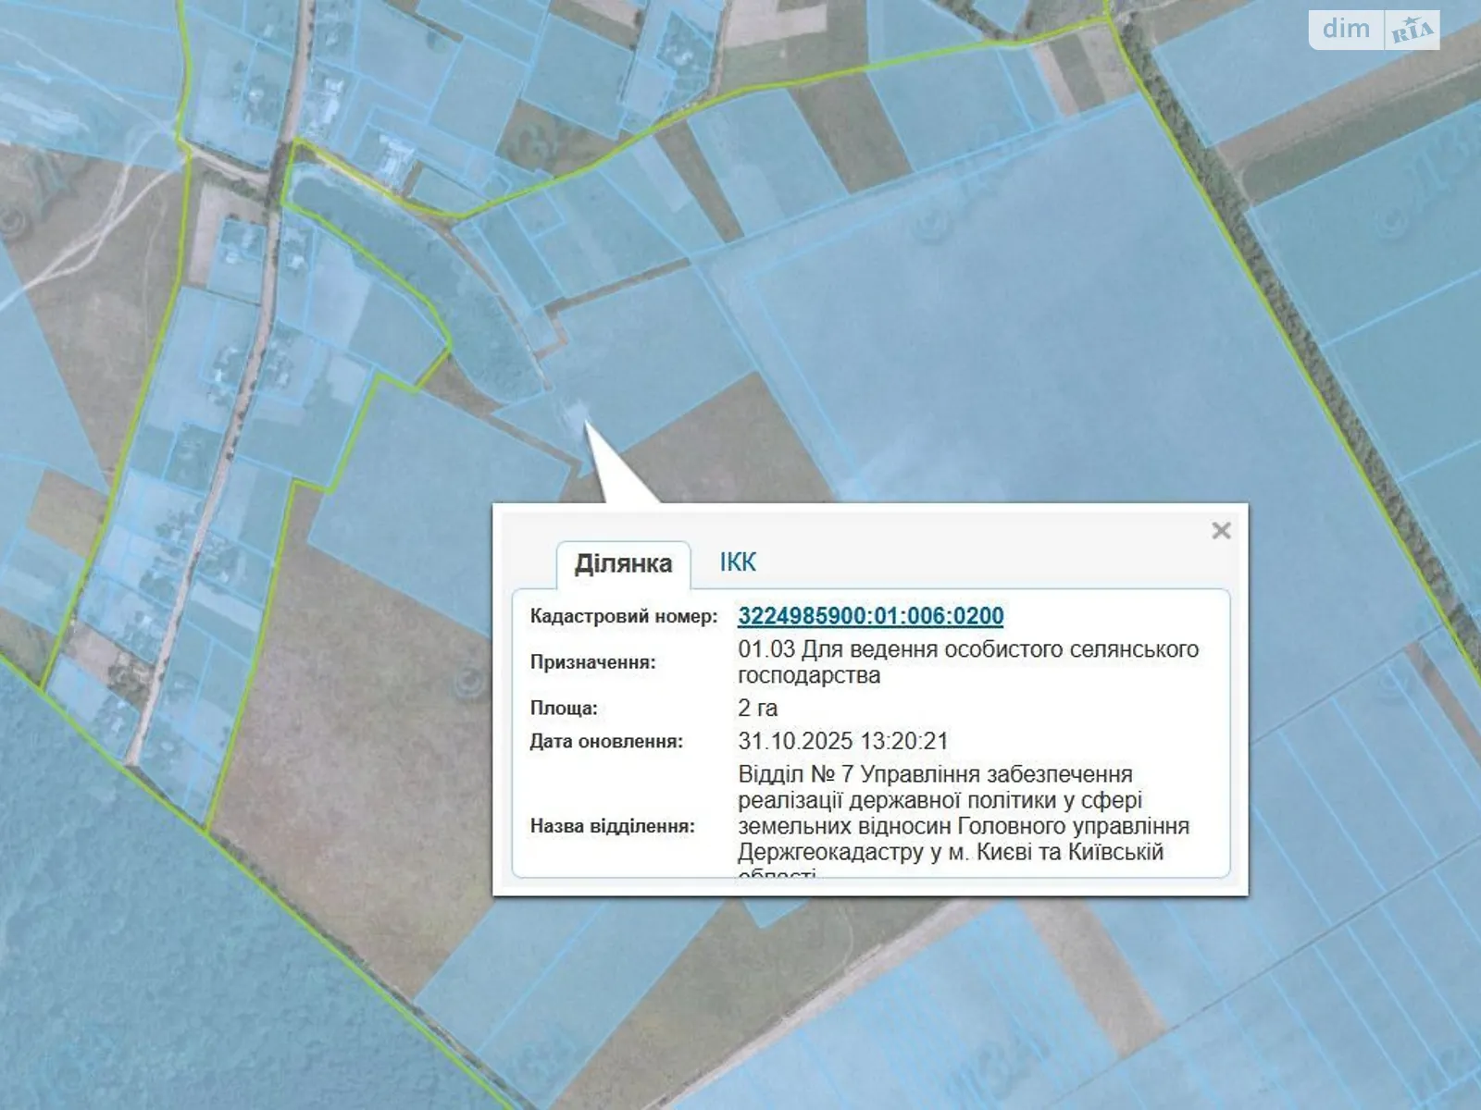Click the RIA flag logo
Screen dimensions: 1481x1110
click(x=1412, y=31)
